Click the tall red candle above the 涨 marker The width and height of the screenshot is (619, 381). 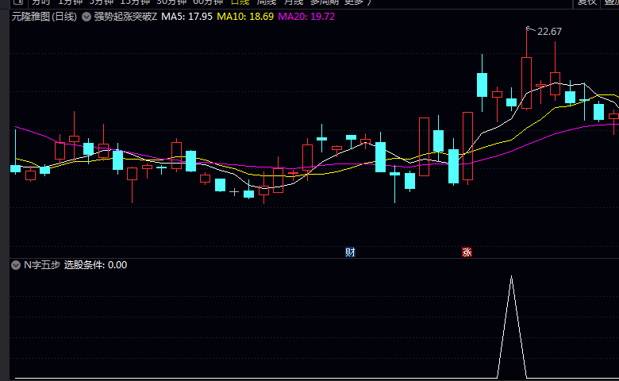pyautogui.click(x=467, y=146)
